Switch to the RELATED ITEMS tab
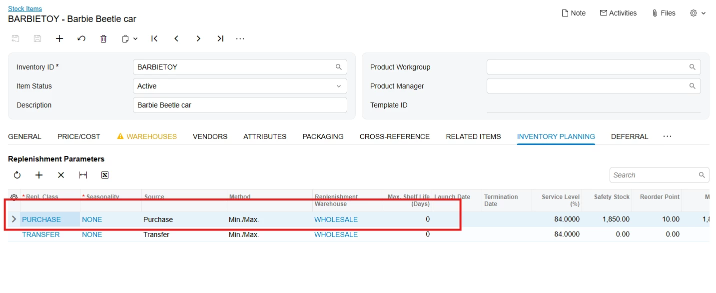Viewport: 716px width, 293px height. point(473,136)
